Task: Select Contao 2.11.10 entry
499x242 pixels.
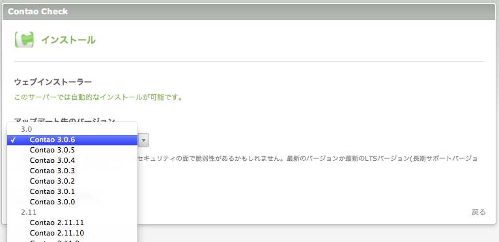Action: pos(72,234)
